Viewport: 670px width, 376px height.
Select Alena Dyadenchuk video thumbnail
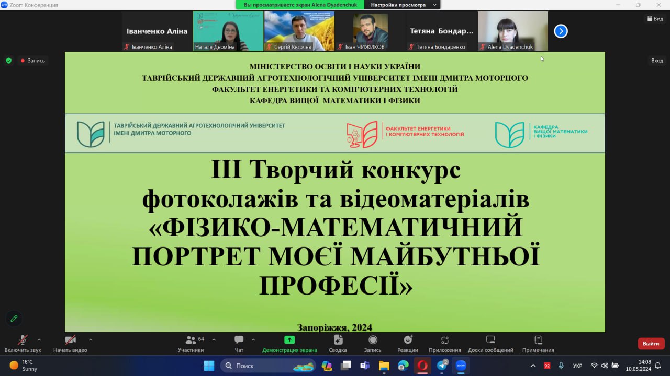click(513, 31)
